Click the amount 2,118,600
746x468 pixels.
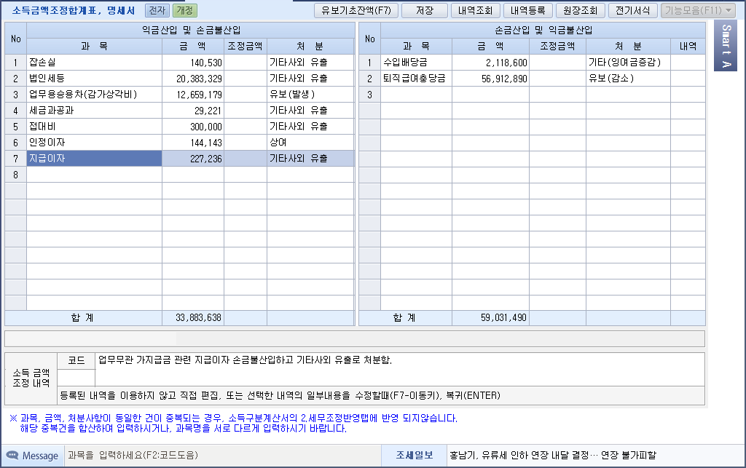pyautogui.click(x=506, y=63)
